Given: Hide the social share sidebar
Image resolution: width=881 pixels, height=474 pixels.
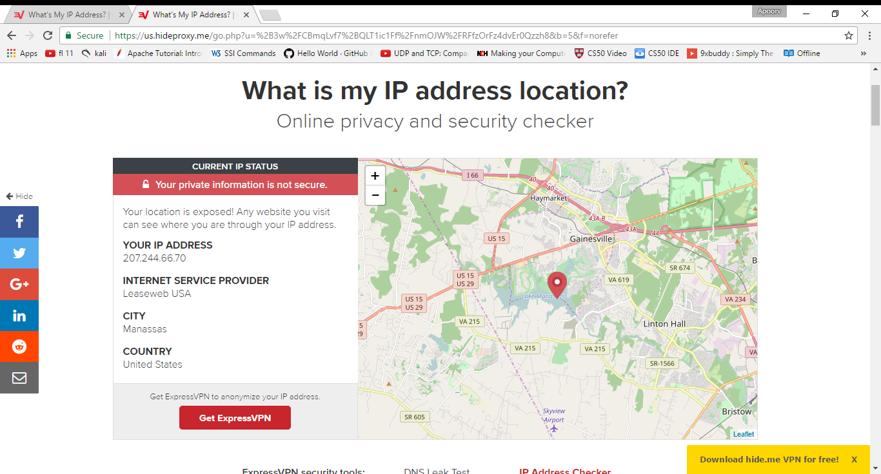Looking at the screenshot, I should [x=19, y=196].
